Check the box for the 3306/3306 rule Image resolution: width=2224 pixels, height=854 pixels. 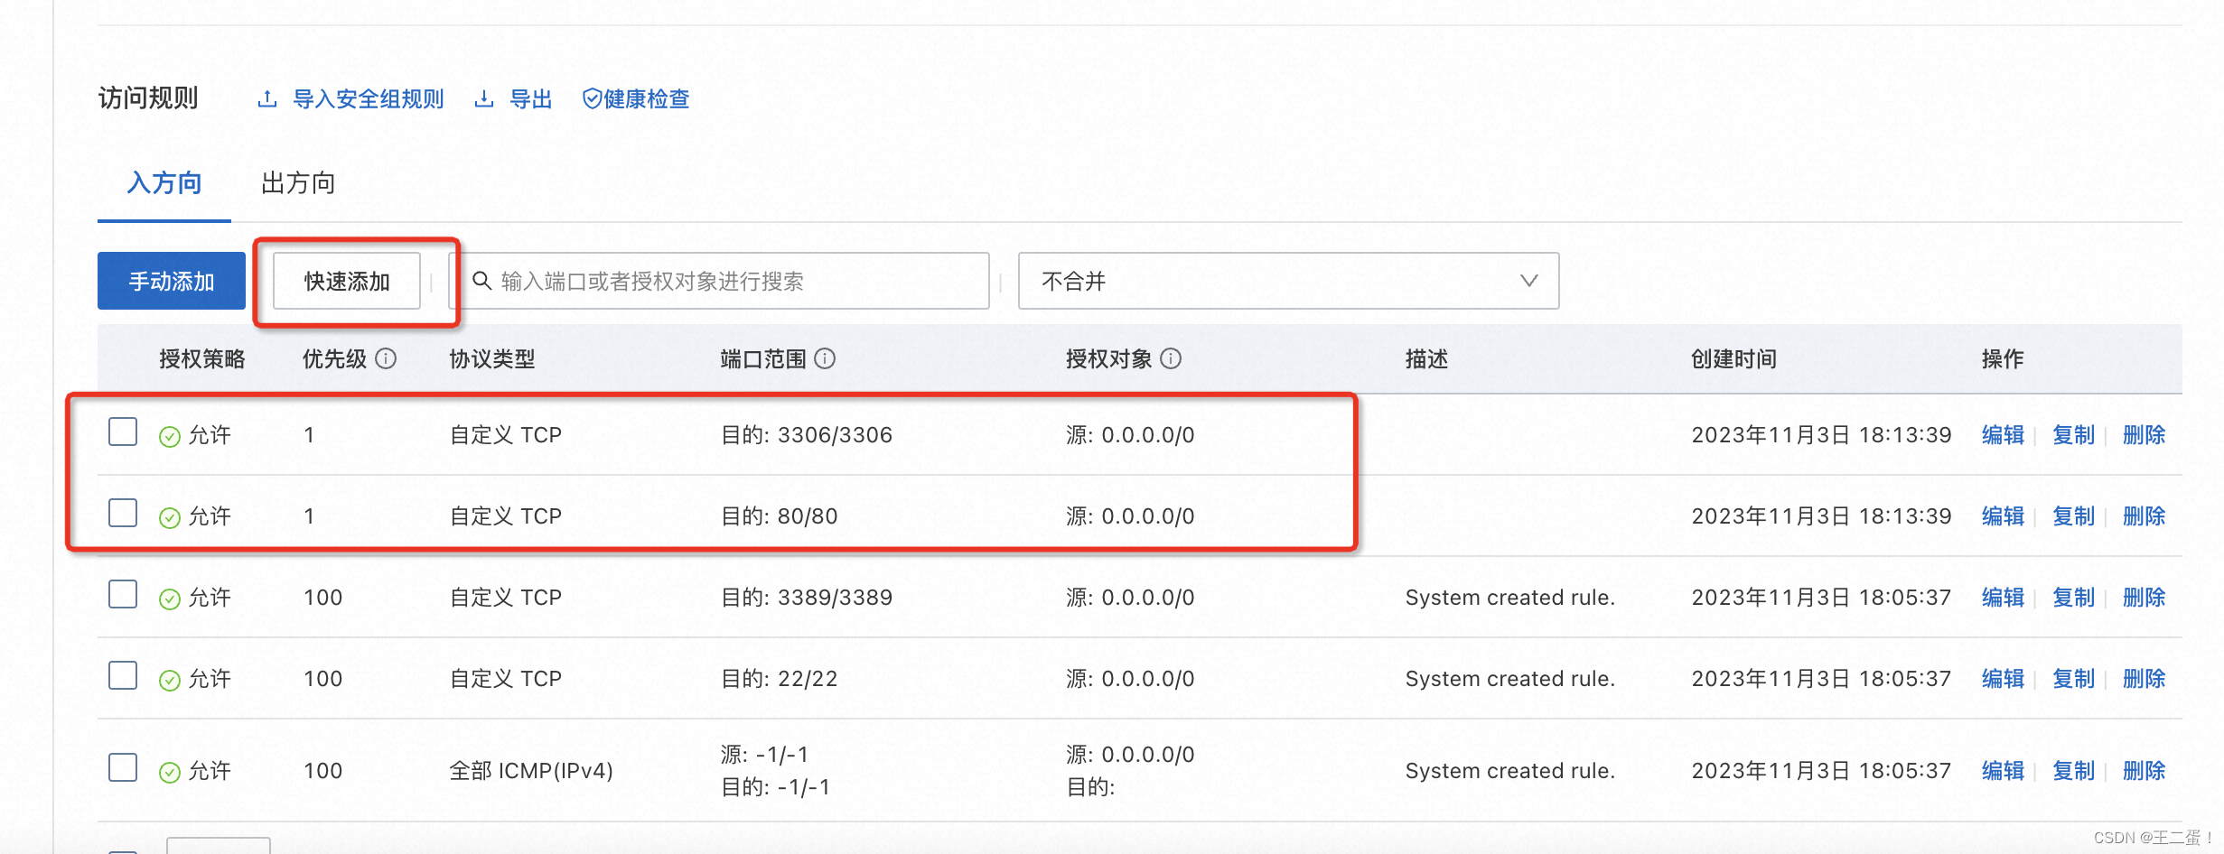[123, 432]
